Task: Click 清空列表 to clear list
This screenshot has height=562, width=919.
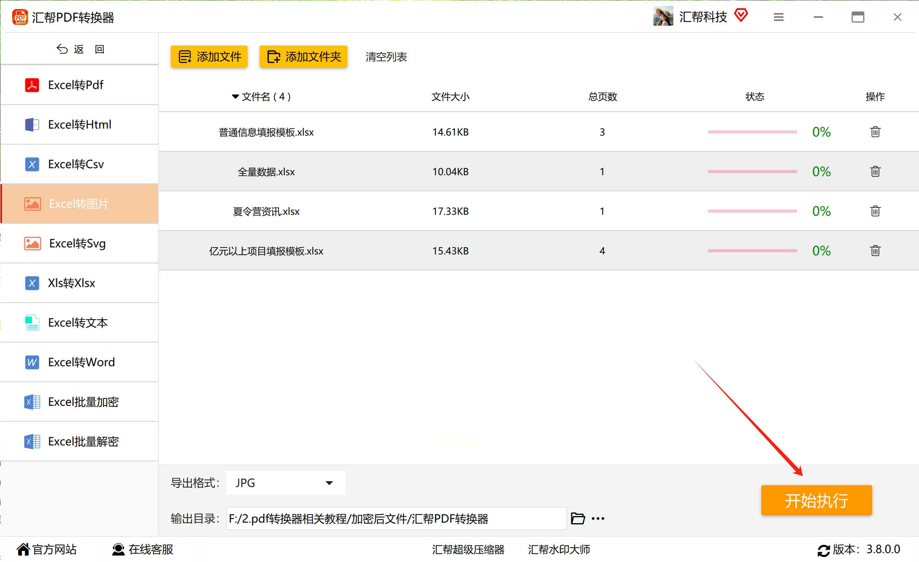Action: coord(386,57)
